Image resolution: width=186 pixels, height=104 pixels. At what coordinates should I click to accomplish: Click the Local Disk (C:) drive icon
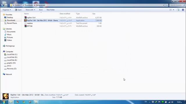click(5, 54)
